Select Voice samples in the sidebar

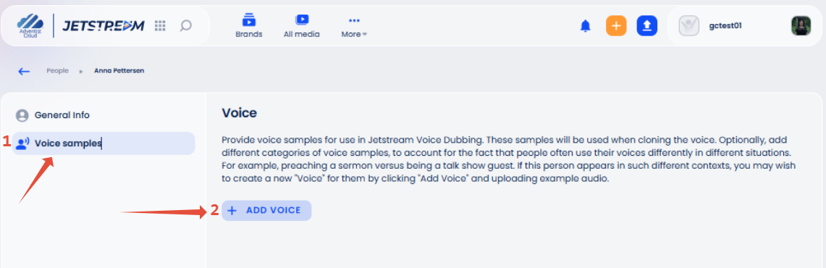(104, 143)
